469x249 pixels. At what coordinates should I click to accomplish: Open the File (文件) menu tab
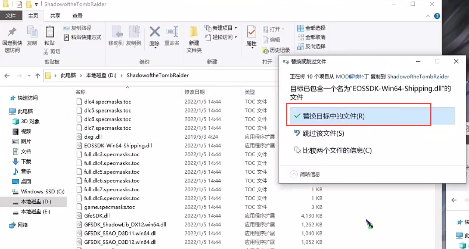(x=11, y=16)
